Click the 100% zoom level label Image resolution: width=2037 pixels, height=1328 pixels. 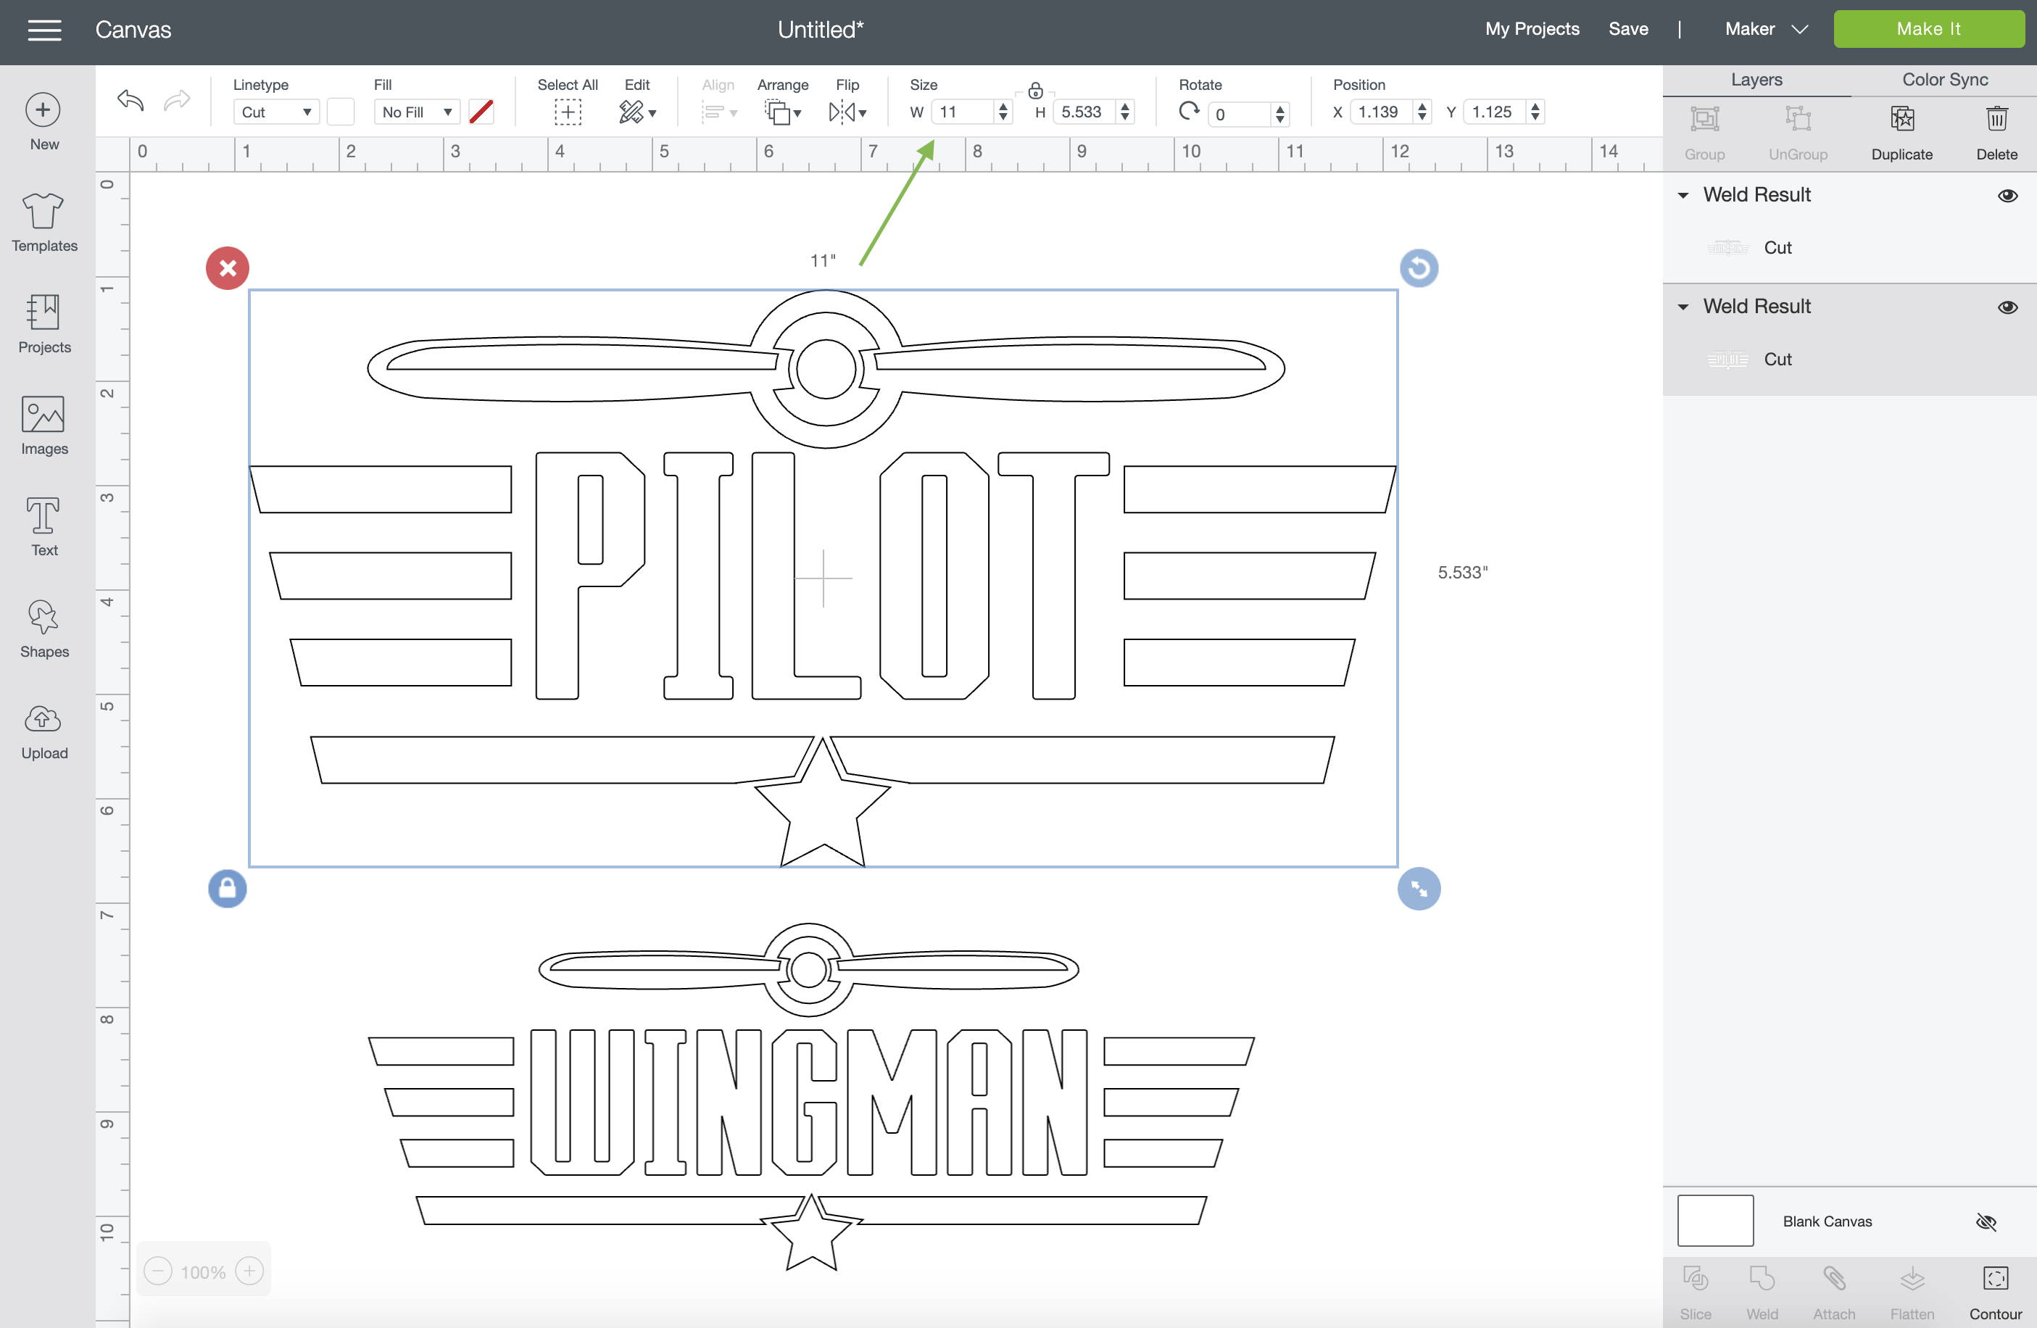[x=203, y=1272]
